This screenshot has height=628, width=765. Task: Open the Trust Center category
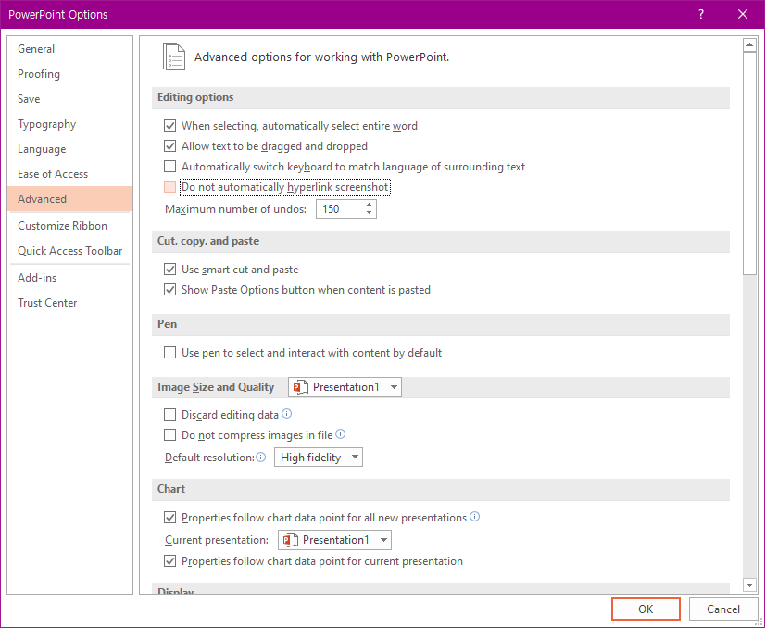[x=70, y=303]
